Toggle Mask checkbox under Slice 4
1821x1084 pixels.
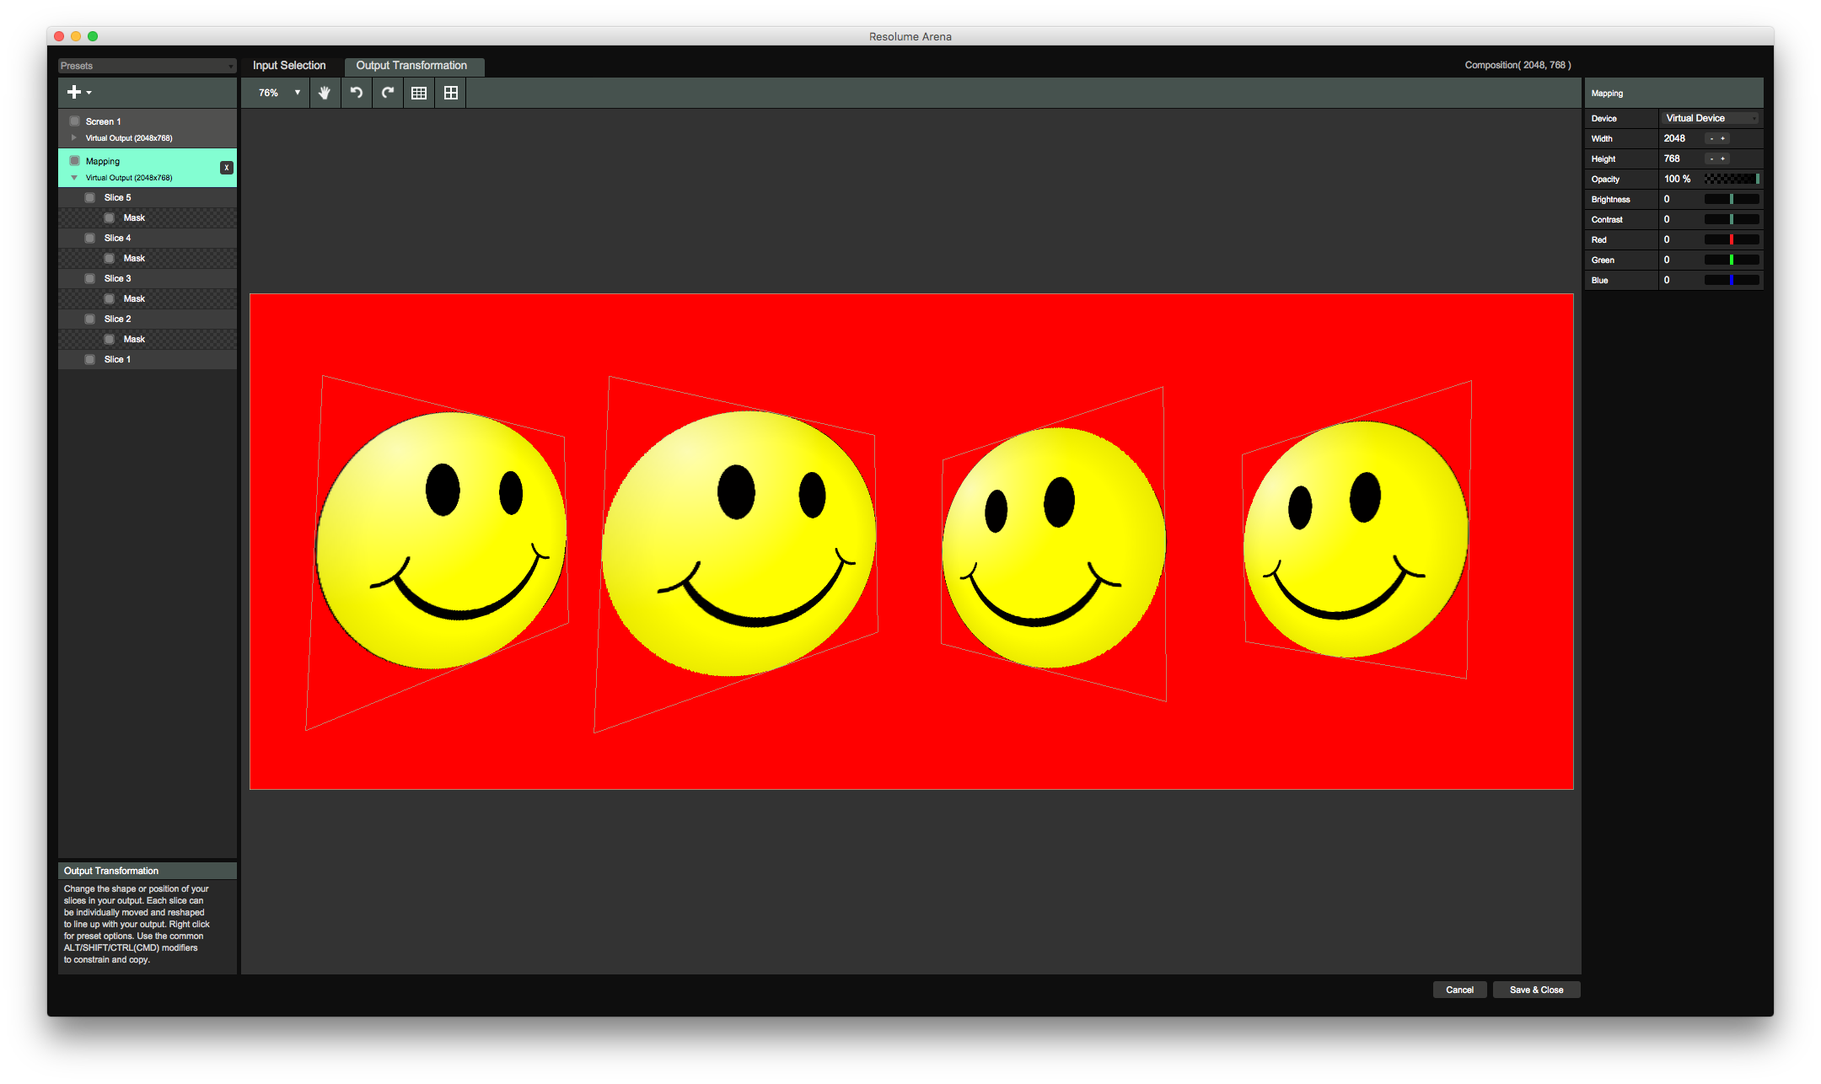(110, 258)
